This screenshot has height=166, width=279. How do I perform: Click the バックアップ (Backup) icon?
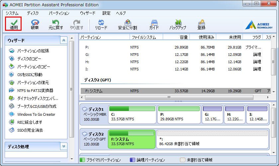pyautogui.click(x=178, y=24)
